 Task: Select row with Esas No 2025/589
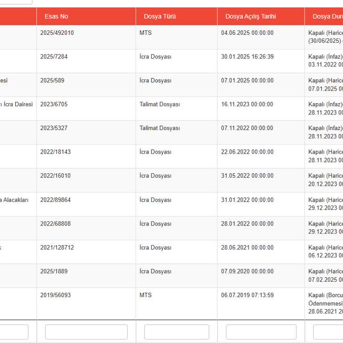pos(171,85)
